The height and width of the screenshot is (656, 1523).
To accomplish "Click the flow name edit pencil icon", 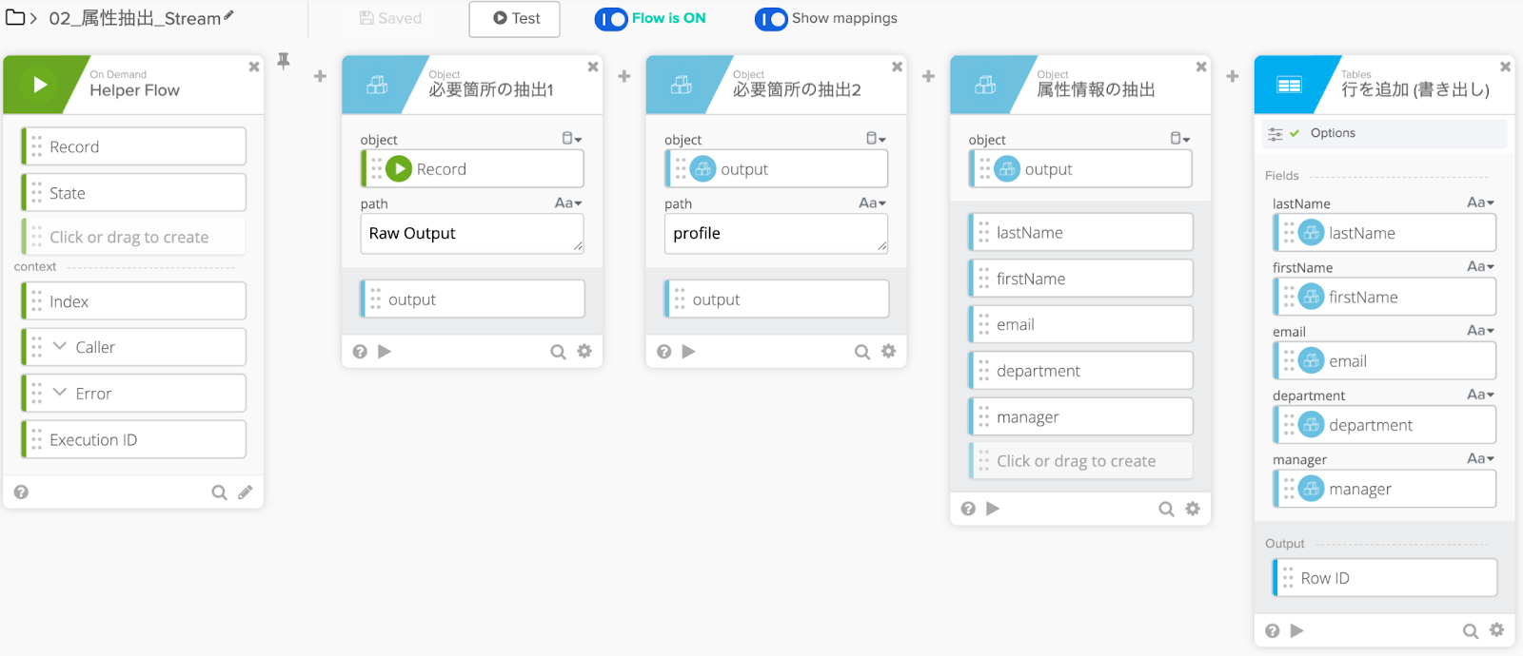I will [x=228, y=16].
